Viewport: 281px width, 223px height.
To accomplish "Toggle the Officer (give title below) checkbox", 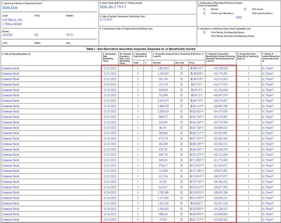I will 204,13.
